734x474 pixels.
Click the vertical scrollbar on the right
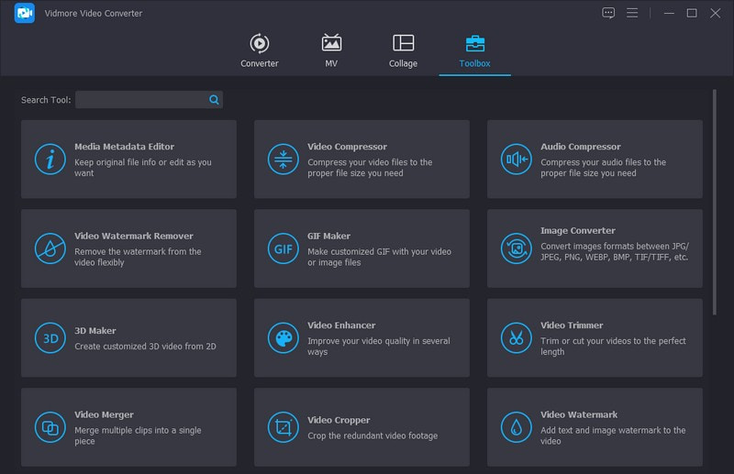tap(715, 202)
